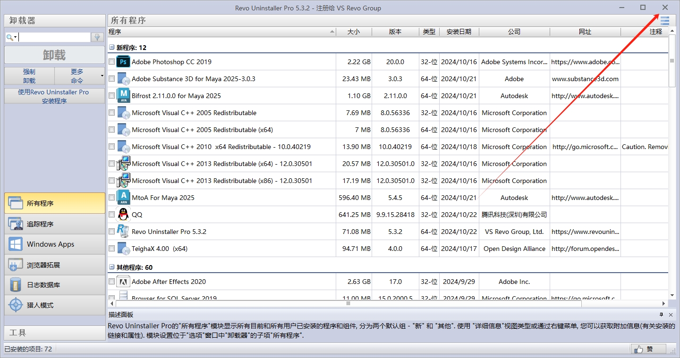Switch to the 追踪程序 module
The height and width of the screenshot is (358, 680).
point(54,224)
